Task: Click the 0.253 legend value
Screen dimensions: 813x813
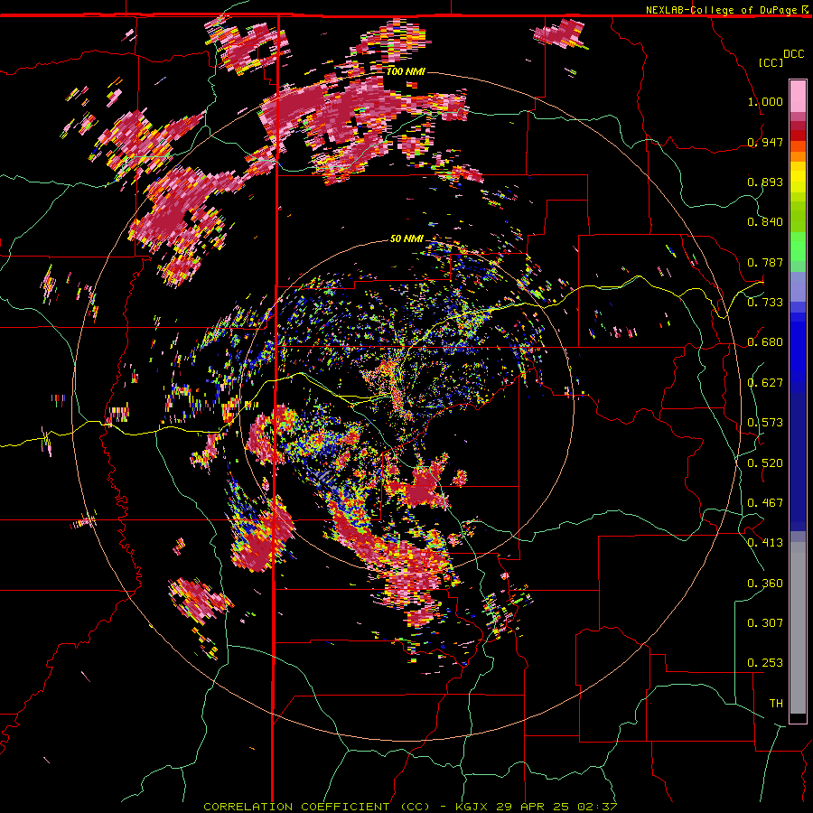Action: (765, 663)
